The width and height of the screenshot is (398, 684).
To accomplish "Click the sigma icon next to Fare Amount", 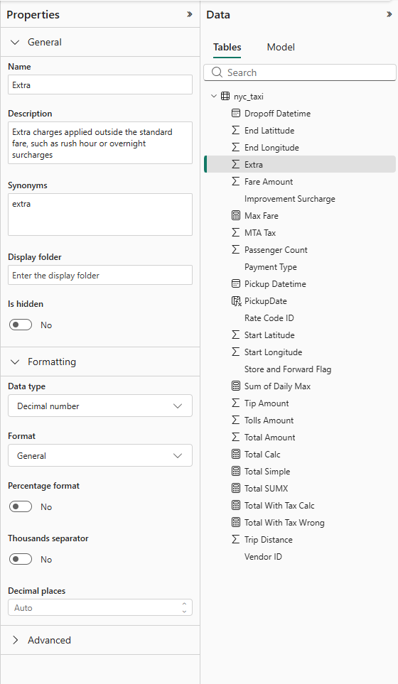I will click(236, 181).
